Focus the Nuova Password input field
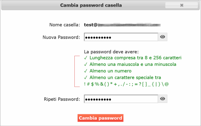201x126 pixels. 121,37
